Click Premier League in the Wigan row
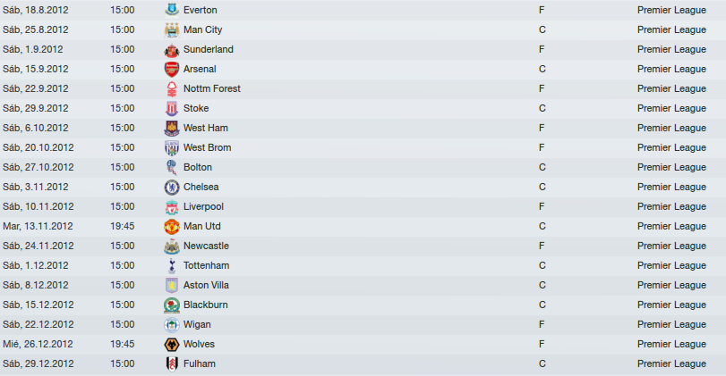The width and height of the screenshot is (726, 376). [671, 324]
